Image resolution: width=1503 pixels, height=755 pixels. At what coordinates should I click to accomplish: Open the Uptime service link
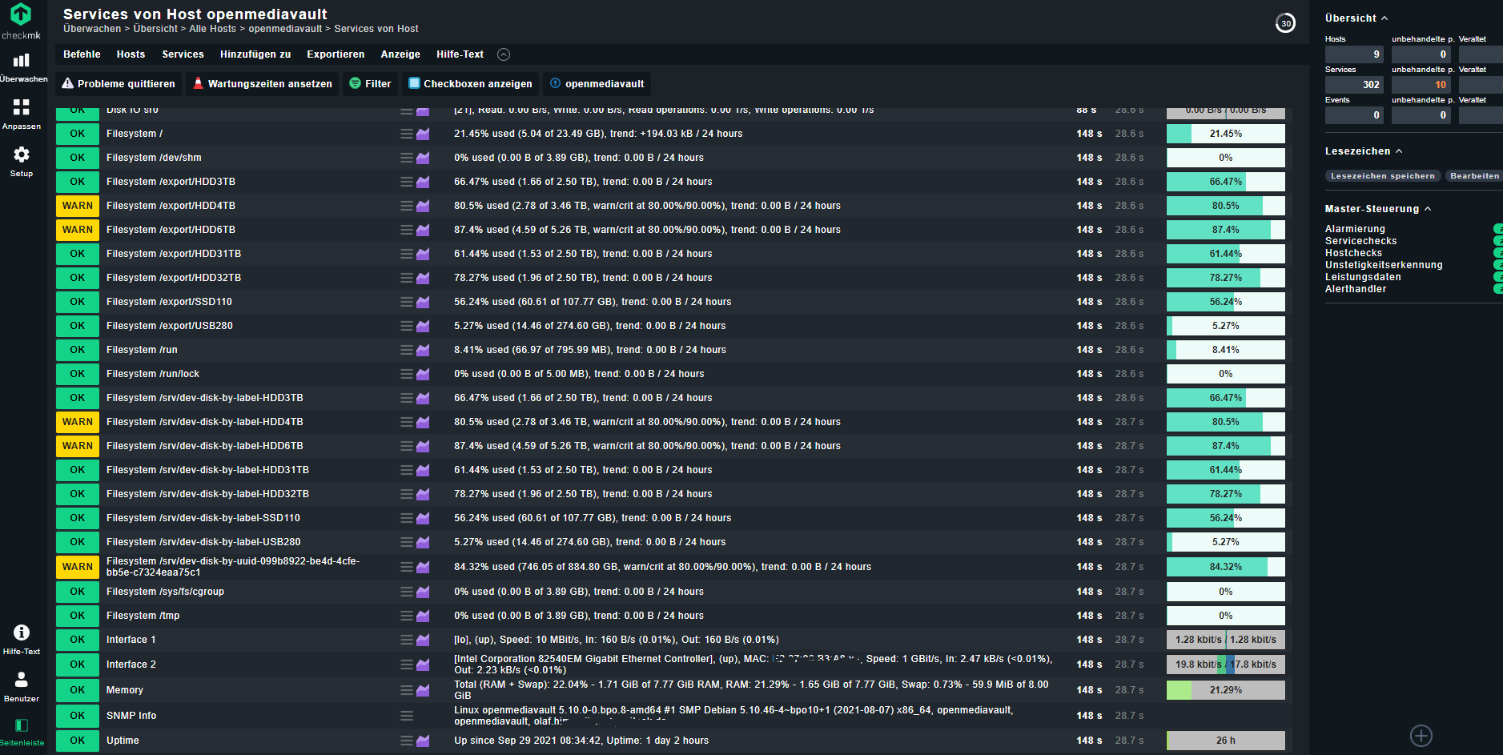pos(123,741)
